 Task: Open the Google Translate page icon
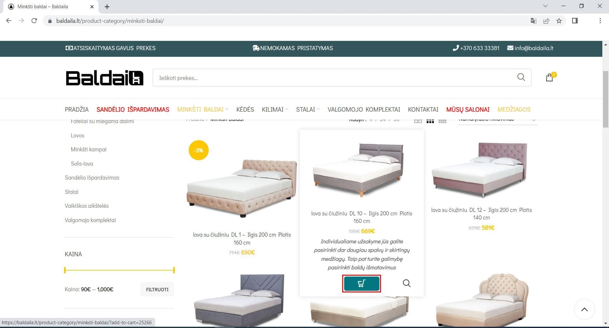tap(534, 21)
